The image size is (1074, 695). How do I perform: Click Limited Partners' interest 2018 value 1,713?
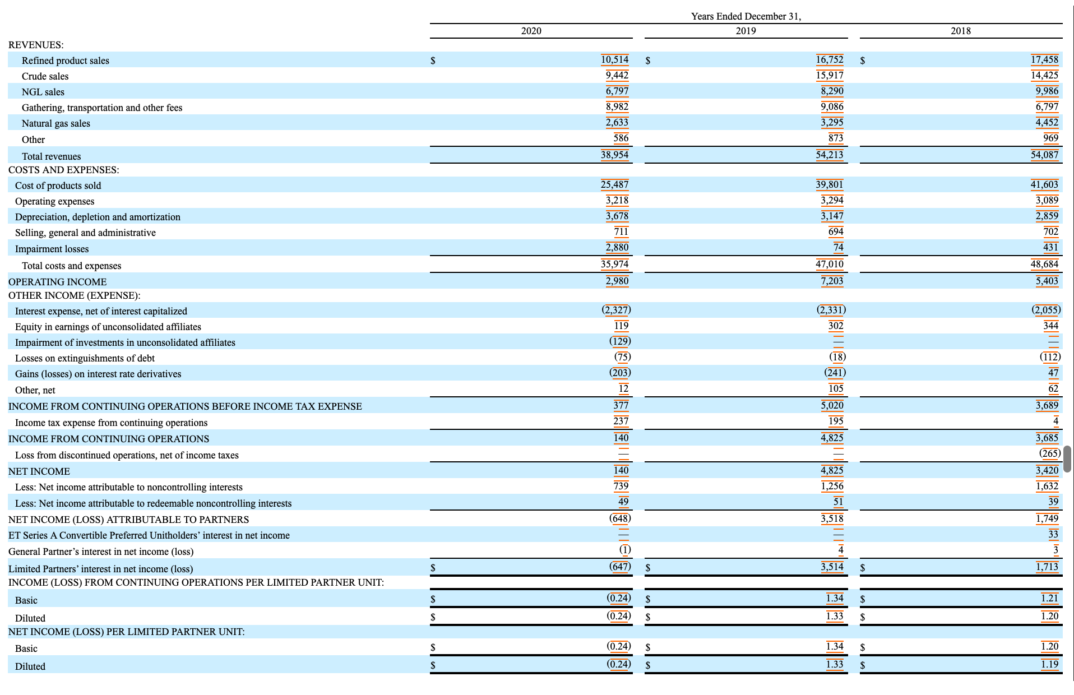point(1047,567)
